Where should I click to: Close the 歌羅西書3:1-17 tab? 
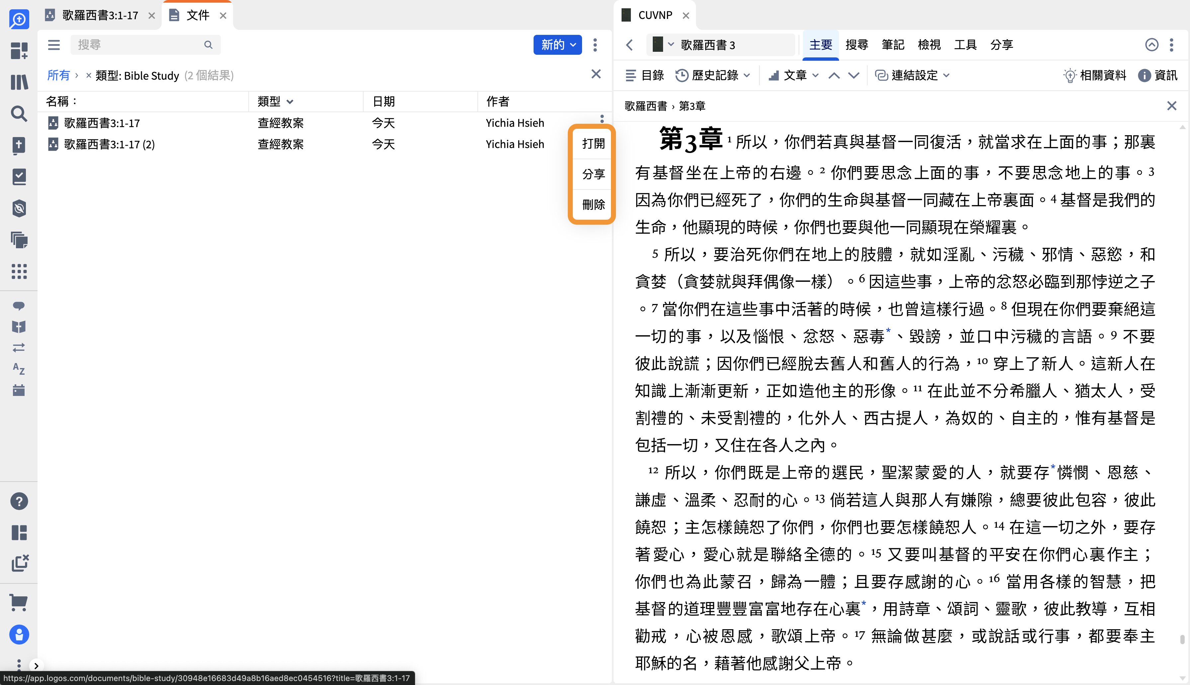click(151, 16)
